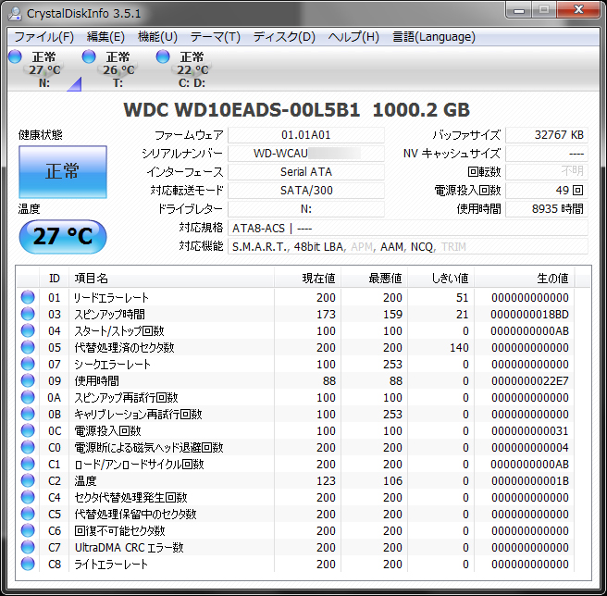Click the ATA8-ACS standard field
The image size is (607, 596).
pyautogui.click(x=408, y=228)
